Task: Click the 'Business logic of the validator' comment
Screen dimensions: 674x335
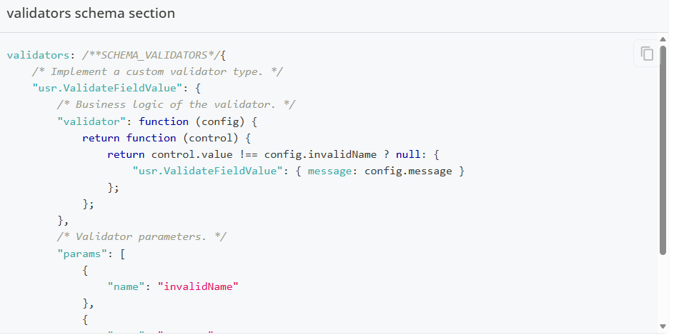Action: click(x=177, y=104)
